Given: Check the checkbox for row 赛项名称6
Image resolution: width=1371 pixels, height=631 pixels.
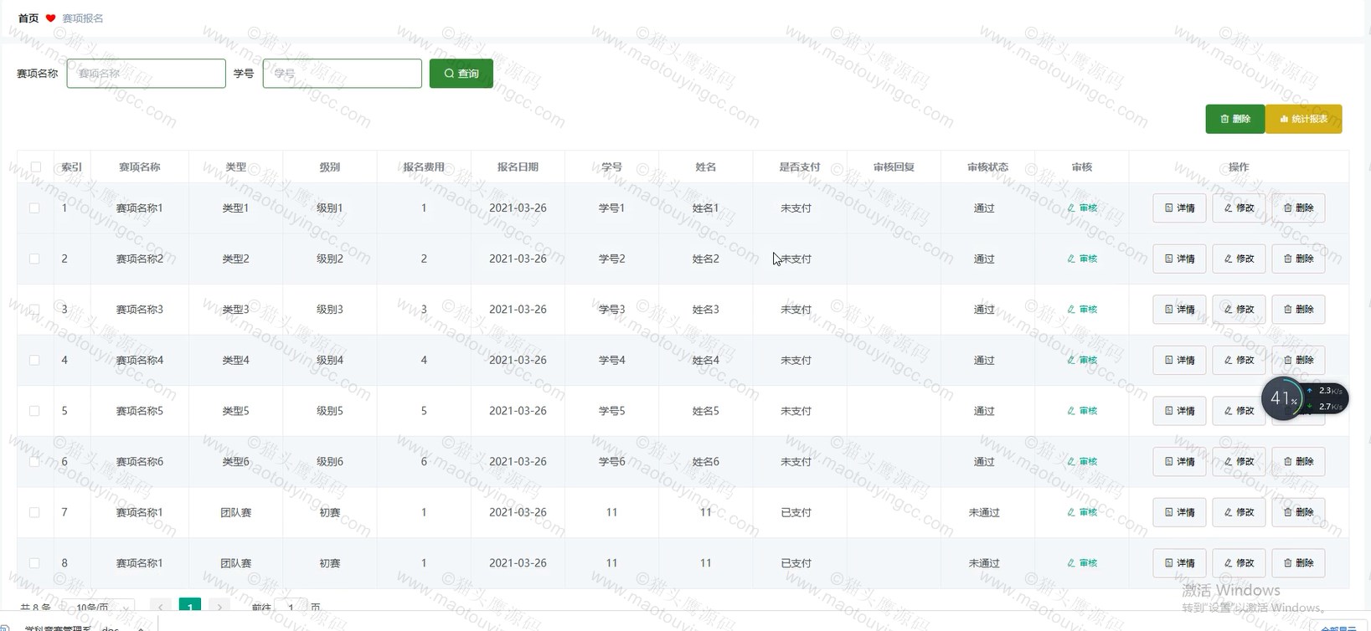Looking at the screenshot, I should (34, 462).
